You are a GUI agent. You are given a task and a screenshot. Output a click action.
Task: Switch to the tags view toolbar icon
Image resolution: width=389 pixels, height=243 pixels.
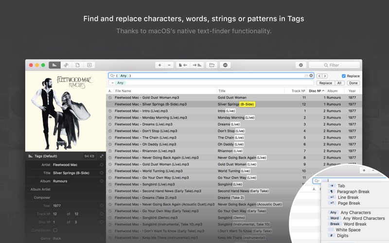click(54, 65)
